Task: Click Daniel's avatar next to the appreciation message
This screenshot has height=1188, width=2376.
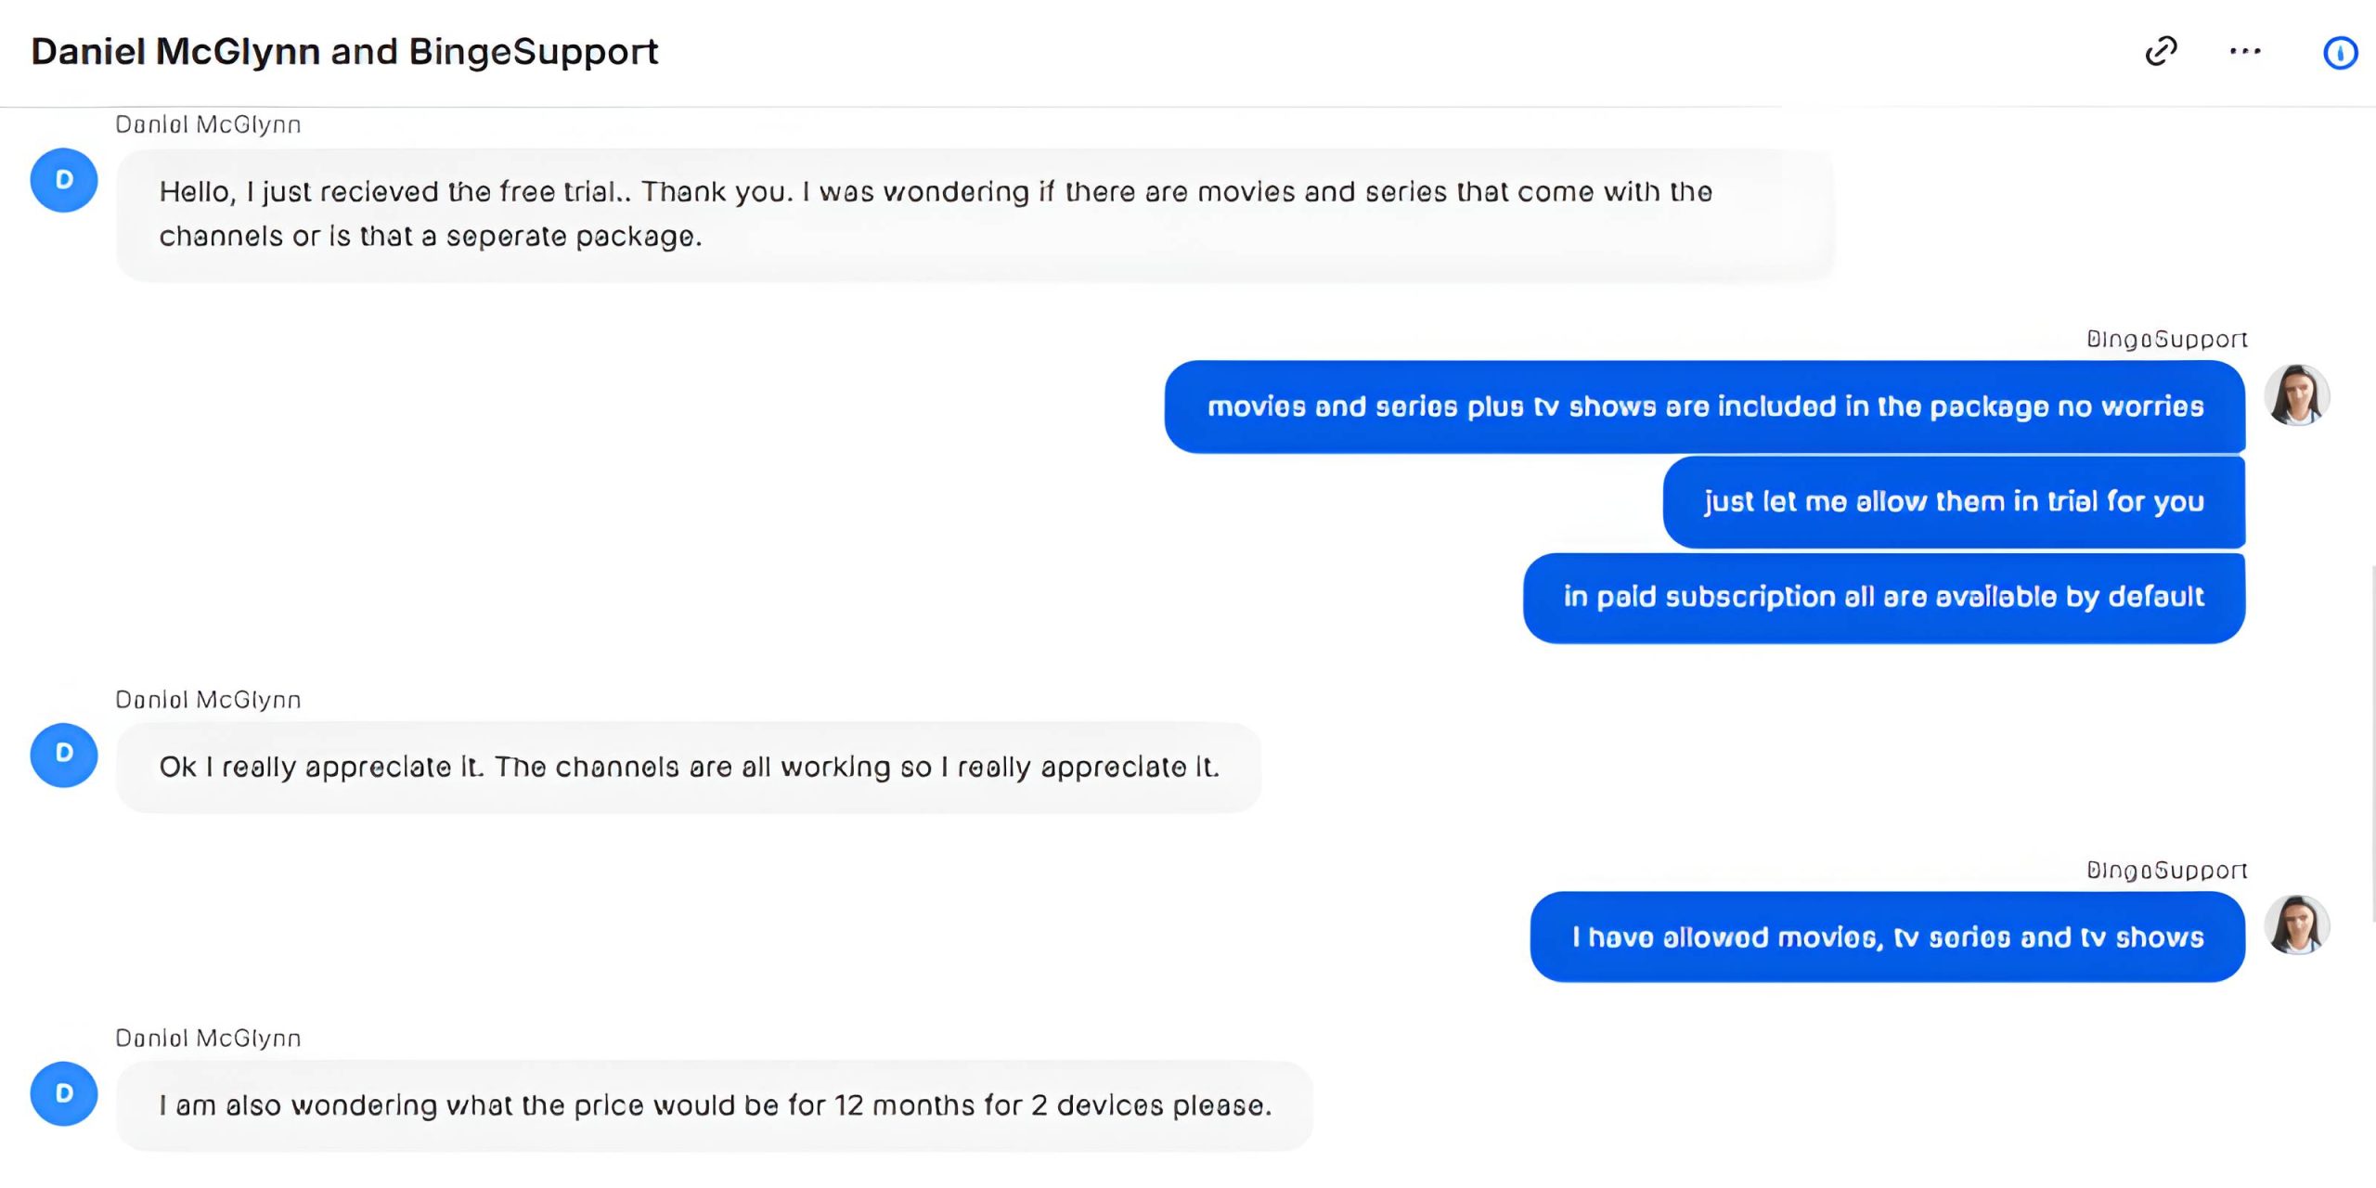Action: (64, 755)
